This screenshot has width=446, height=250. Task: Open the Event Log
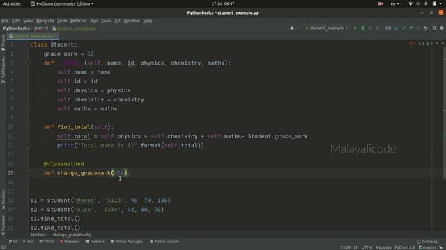tap(426, 242)
